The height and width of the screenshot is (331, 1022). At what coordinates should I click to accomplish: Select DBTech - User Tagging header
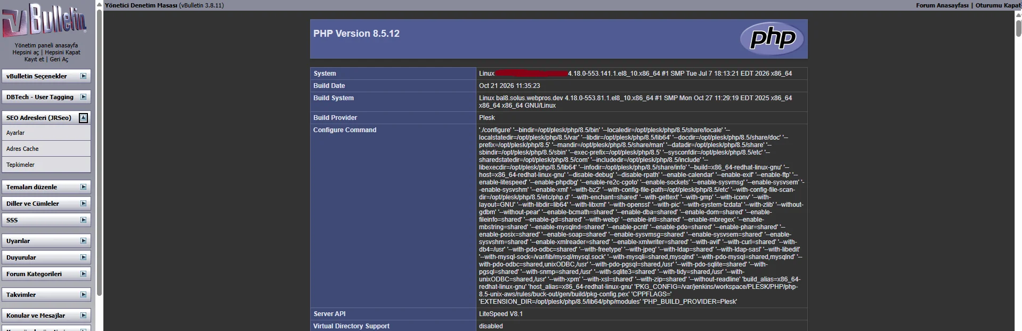pos(46,97)
